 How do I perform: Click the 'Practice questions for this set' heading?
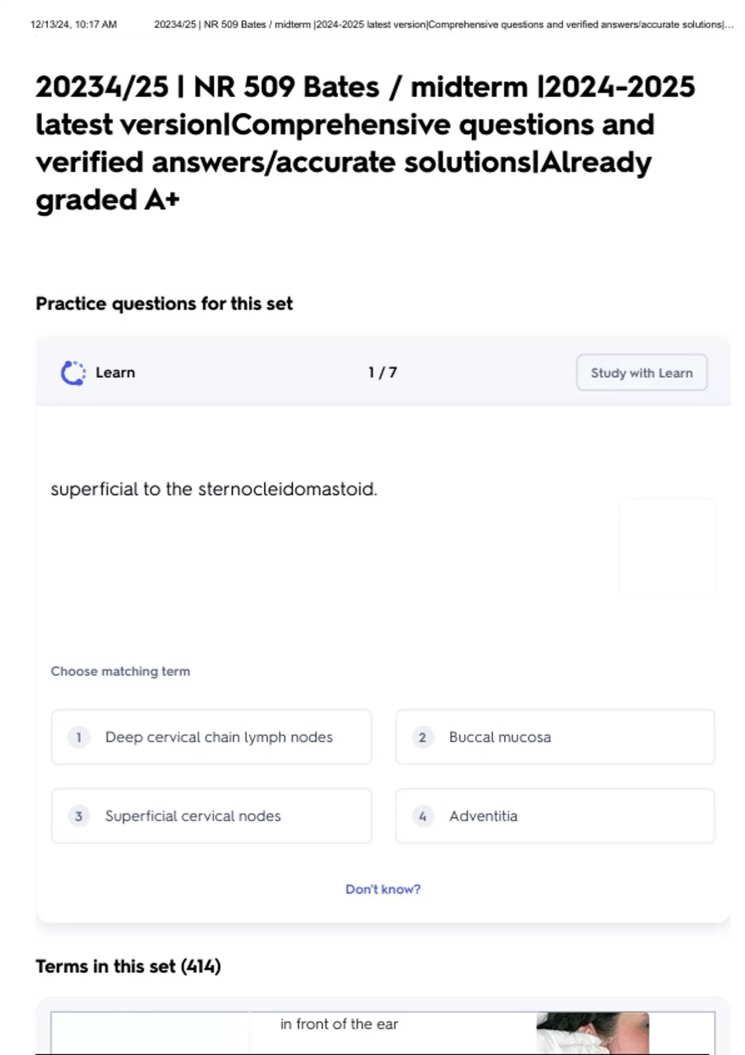(164, 303)
